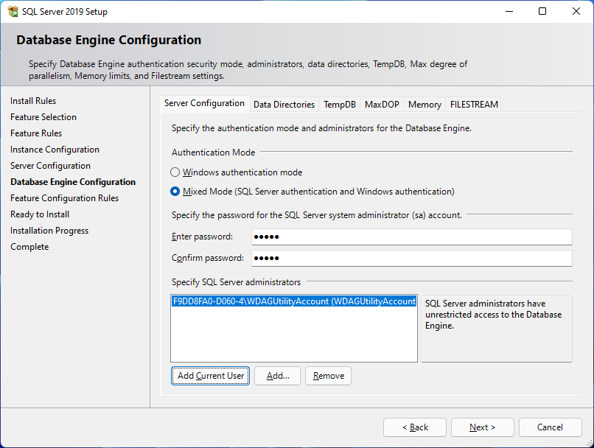
Task: Click Ready to Install sidebar step
Action: [40, 214]
